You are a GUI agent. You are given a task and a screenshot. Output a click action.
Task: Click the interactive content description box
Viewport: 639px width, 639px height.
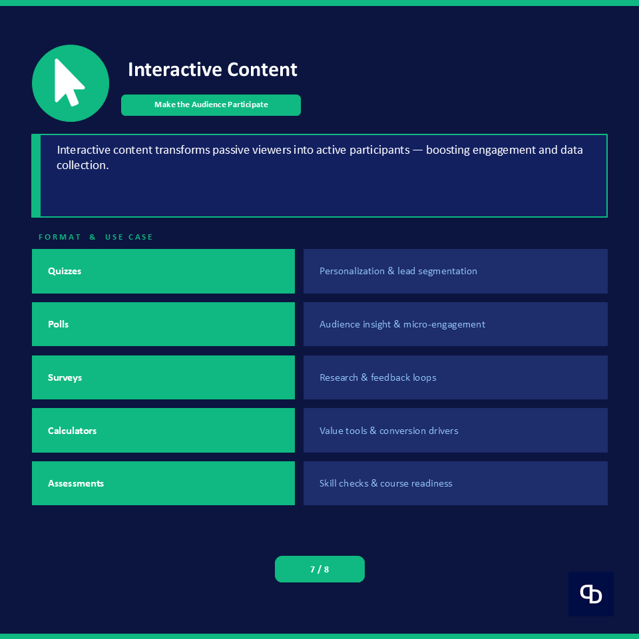click(x=319, y=176)
